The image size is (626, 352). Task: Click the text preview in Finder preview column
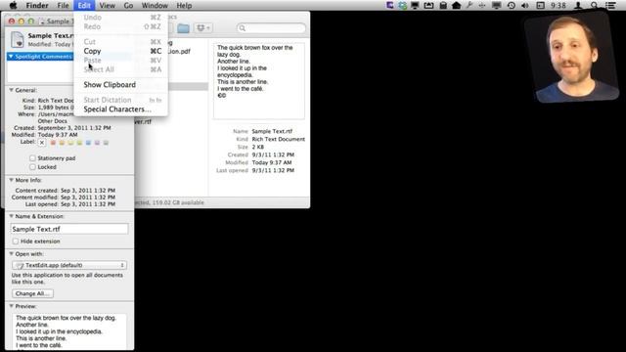258,81
